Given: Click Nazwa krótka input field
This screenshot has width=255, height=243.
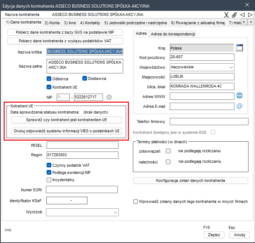Looking at the screenshot, I should (x=85, y=52).
